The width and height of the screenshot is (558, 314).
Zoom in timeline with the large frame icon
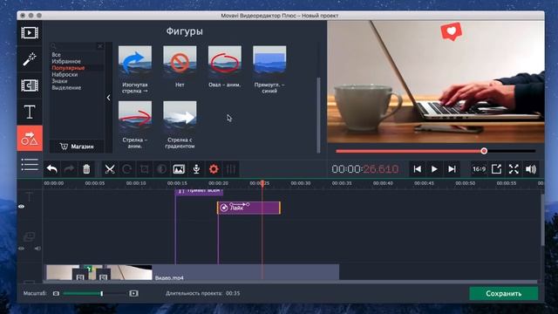(x=133, y=293)
